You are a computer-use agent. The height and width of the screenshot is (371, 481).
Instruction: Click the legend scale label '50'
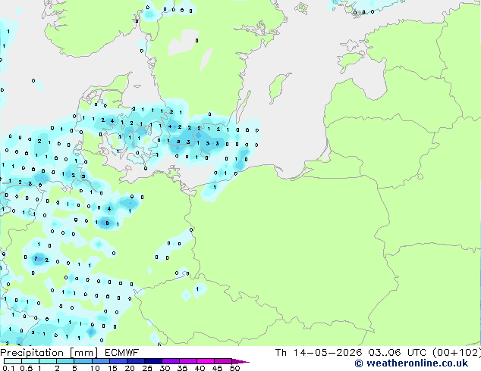tap(234, 368)
